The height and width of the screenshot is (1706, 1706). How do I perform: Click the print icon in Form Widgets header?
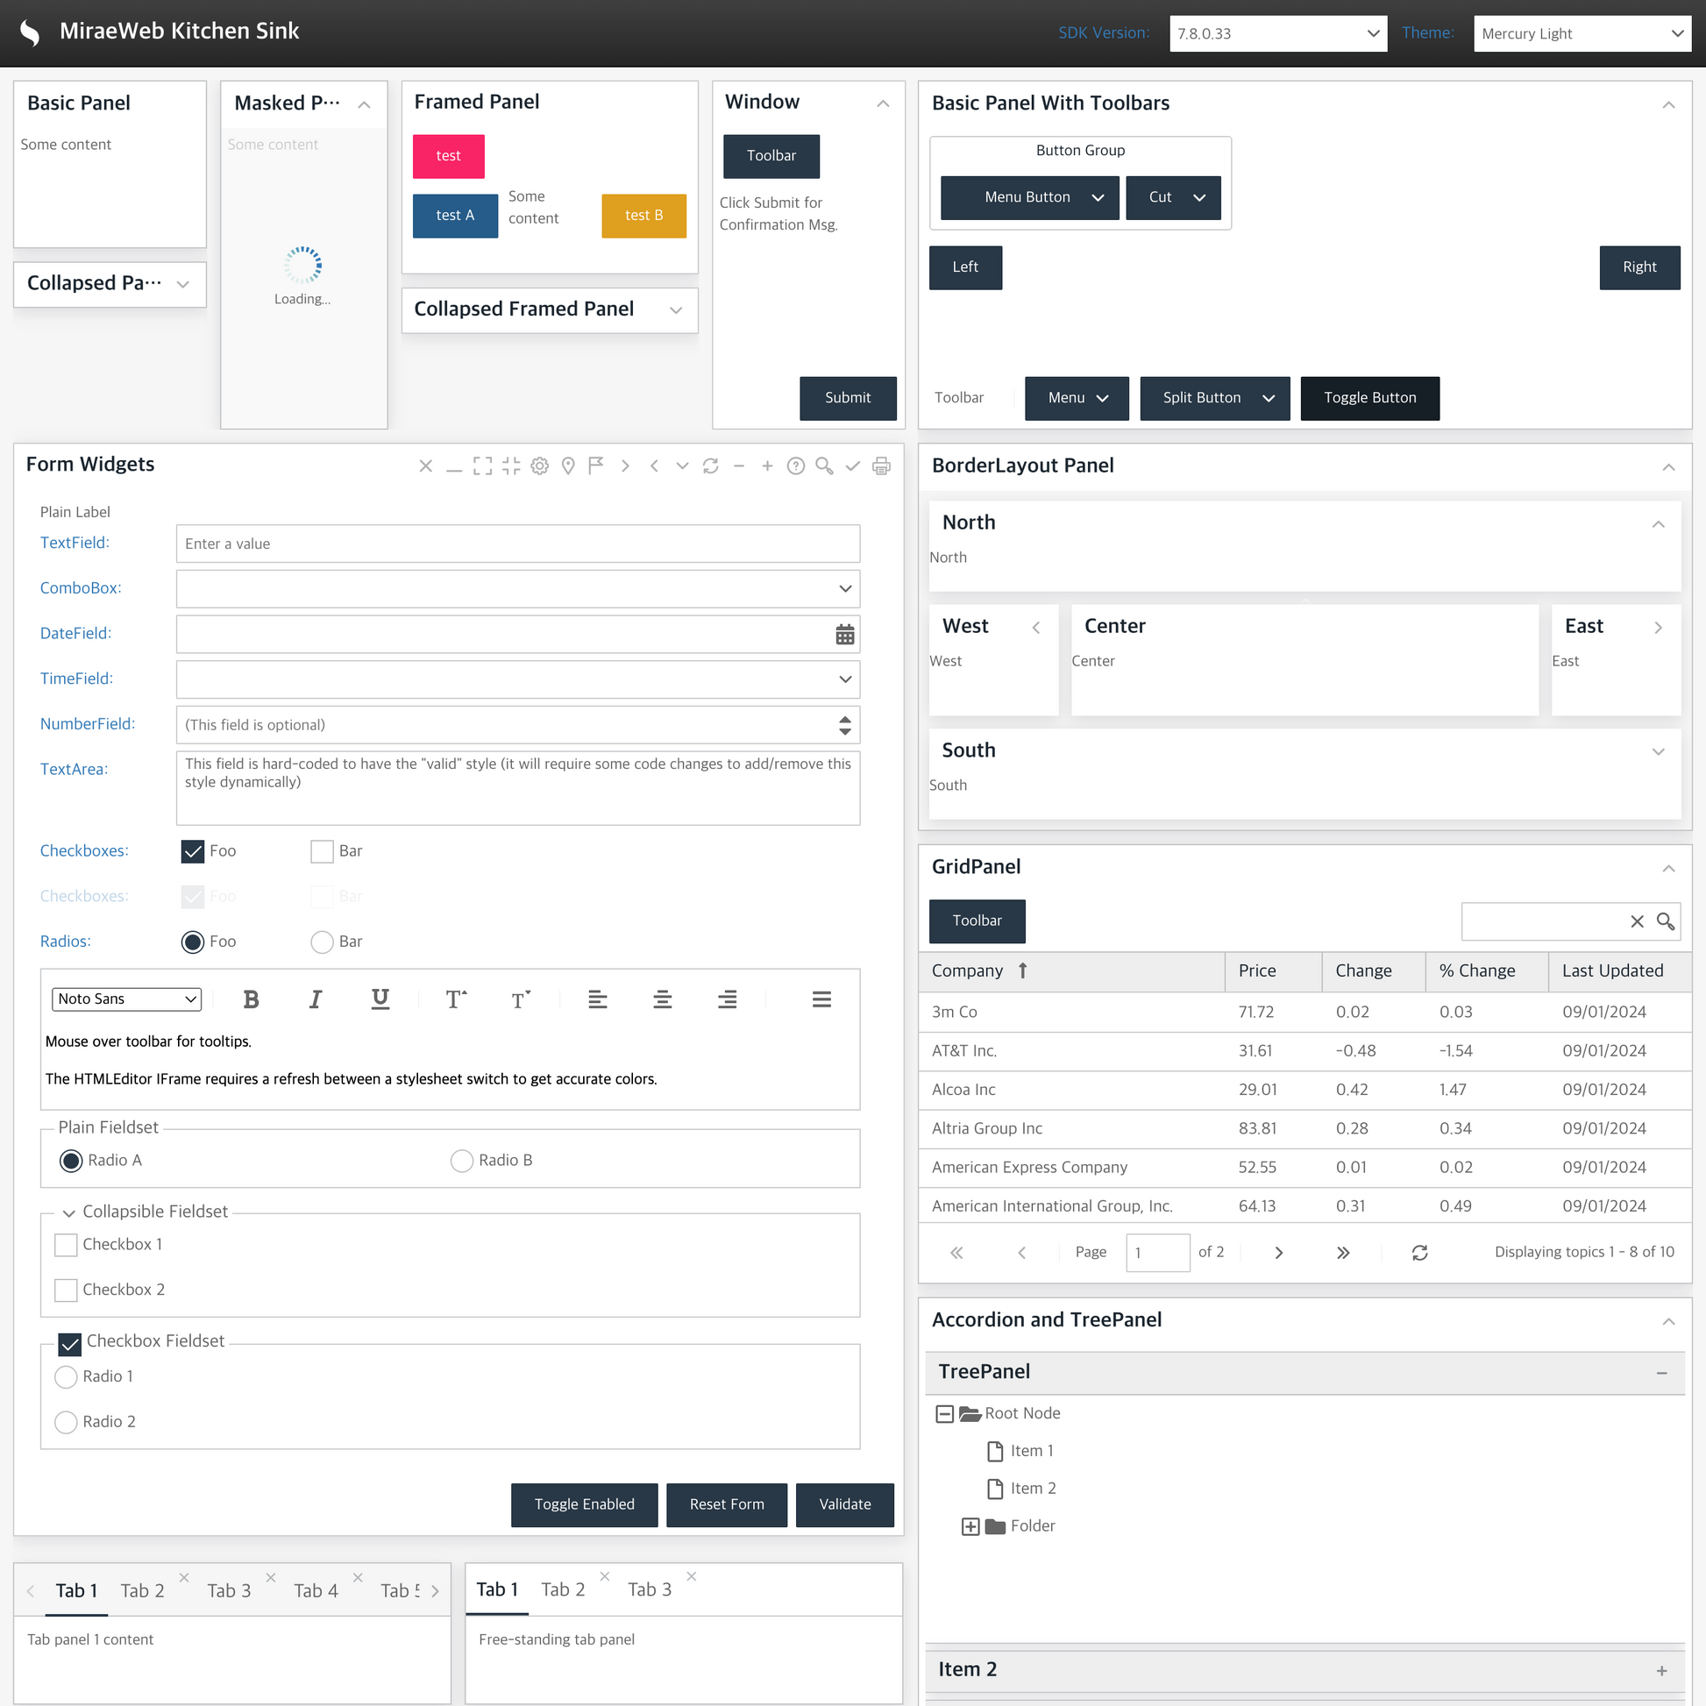tap(880, 466)
